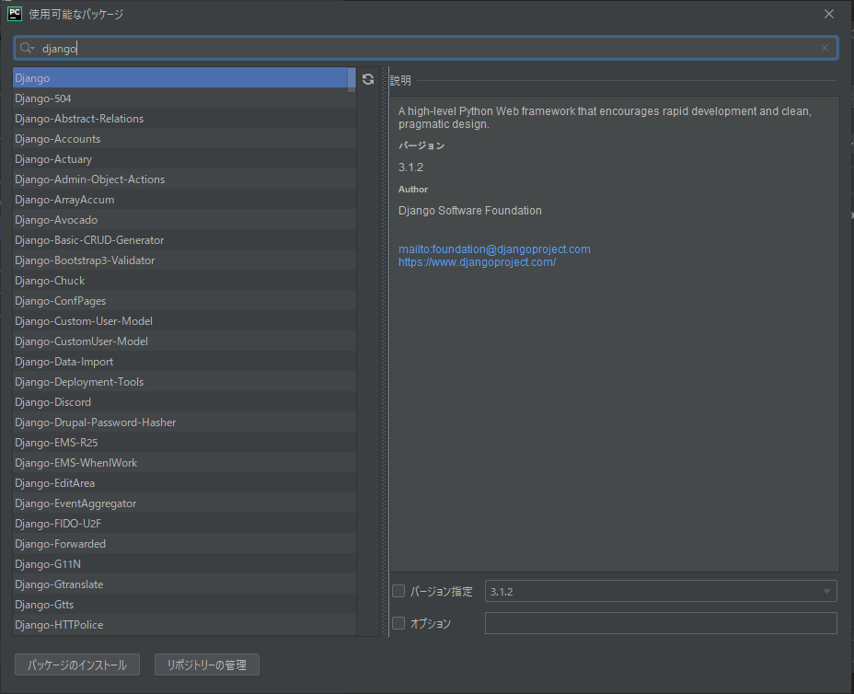
Task: Click the Django Software Foundation author text
Action: tap(470, 210)
